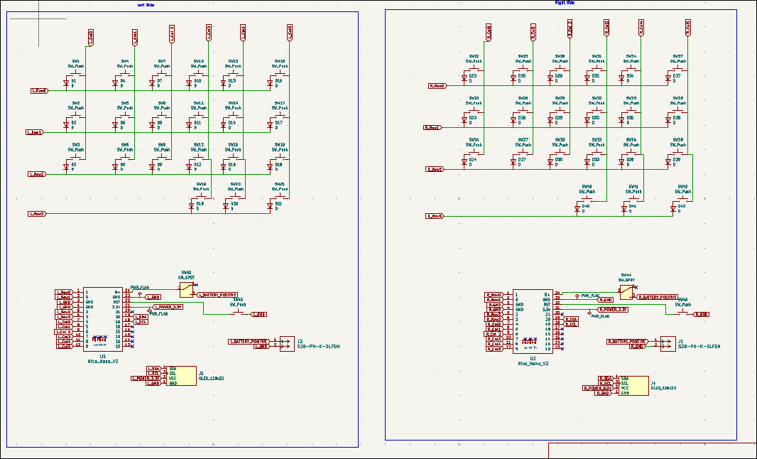Select J1 S2B-PH-K-SLFSN connector symbol
This screenshot has width=757, height=459.
[668, 344]
